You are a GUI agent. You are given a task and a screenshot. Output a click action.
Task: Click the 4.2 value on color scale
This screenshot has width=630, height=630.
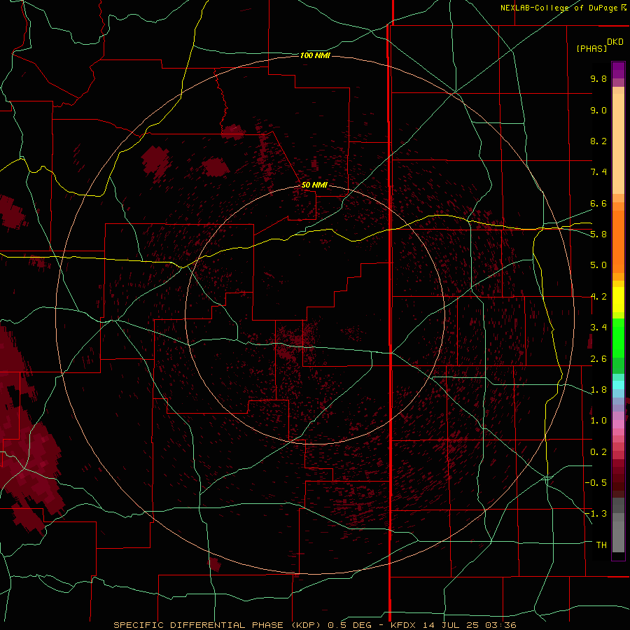(598, 297)
